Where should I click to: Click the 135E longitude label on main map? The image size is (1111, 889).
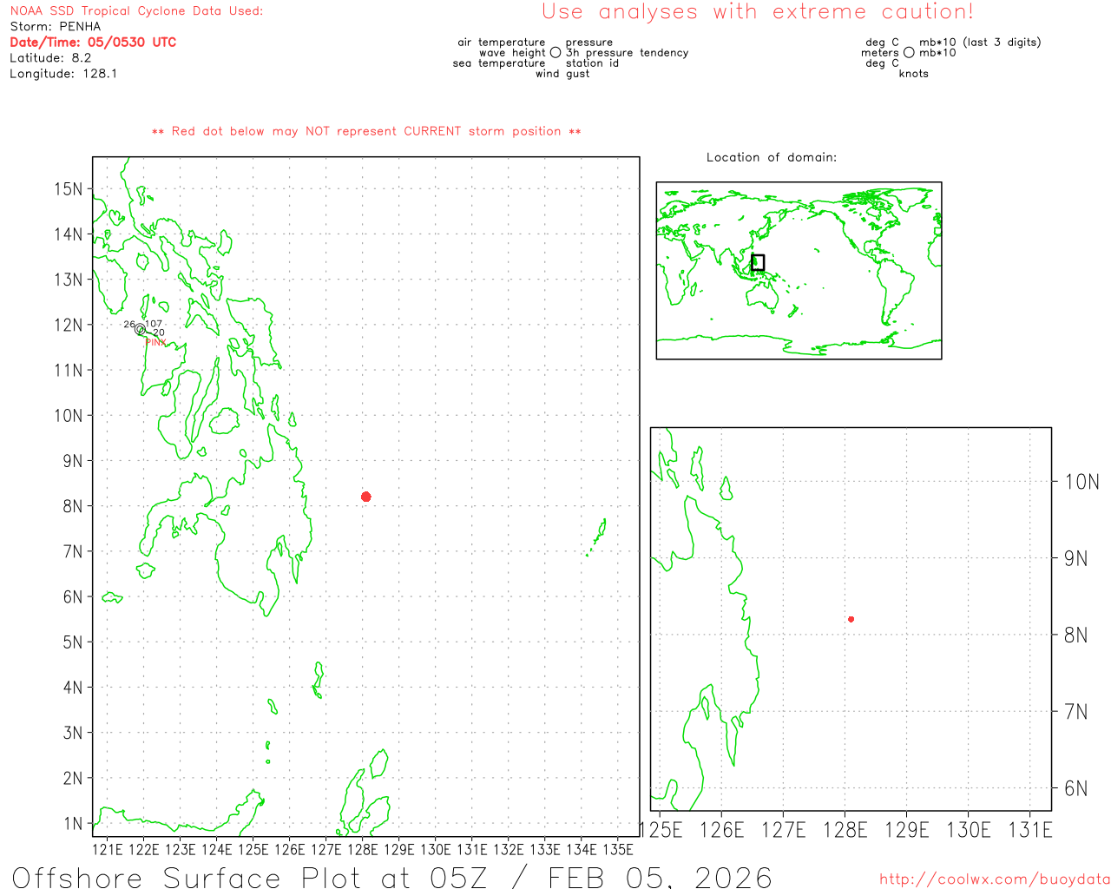tap(618, 849)
